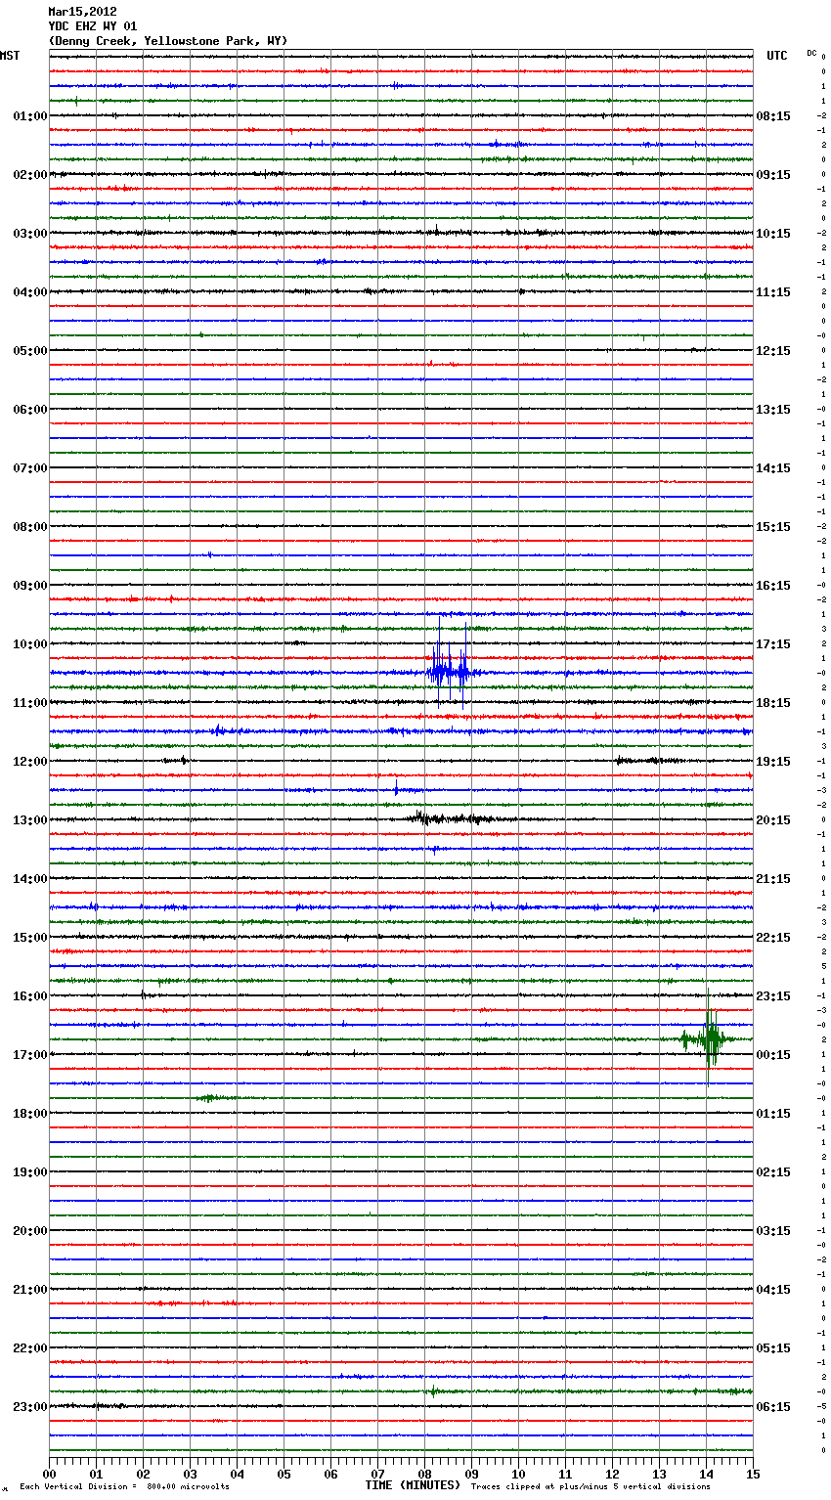This screenshot has height=1500, width=831.
Task: Click the 08:15 UTC time label
Action: 773,116
